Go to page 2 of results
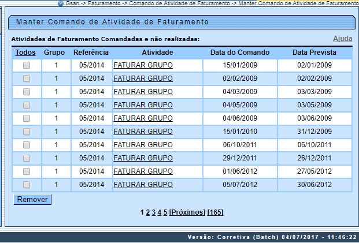The image size is (359, 243). [148, 212]
